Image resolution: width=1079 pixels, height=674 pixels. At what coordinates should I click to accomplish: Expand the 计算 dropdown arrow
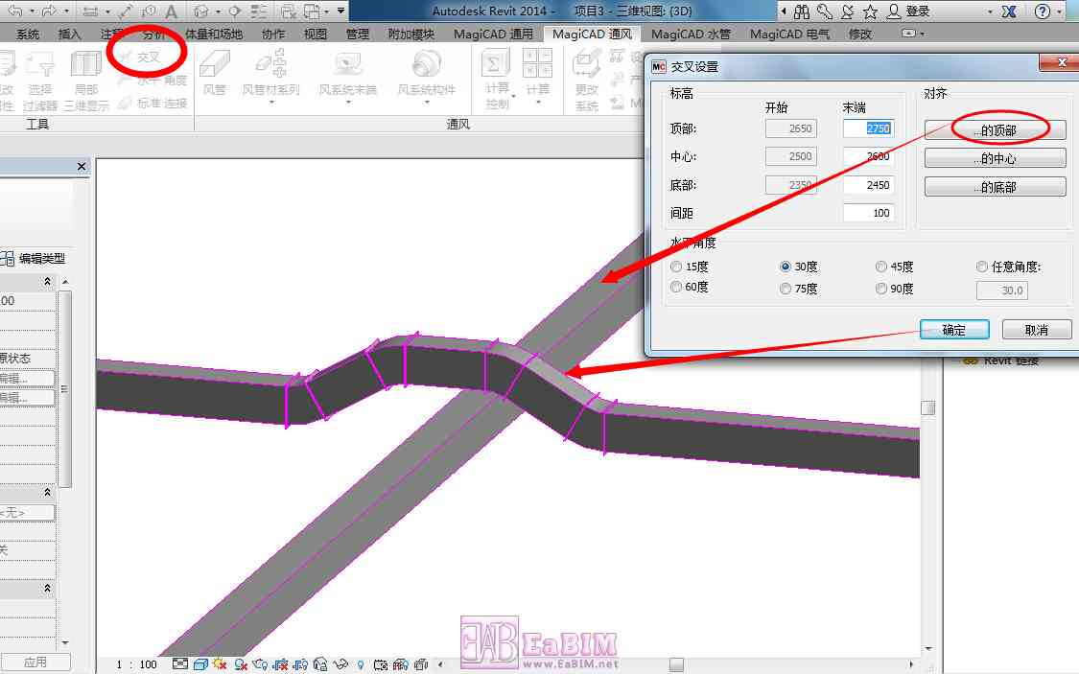[x=538, y=103]
